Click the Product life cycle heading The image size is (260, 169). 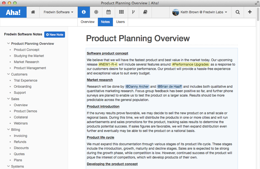pyautogui.click(x=100, y=137)
